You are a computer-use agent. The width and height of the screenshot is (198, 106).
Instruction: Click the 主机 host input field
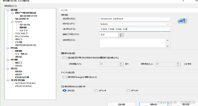point(135,29)
